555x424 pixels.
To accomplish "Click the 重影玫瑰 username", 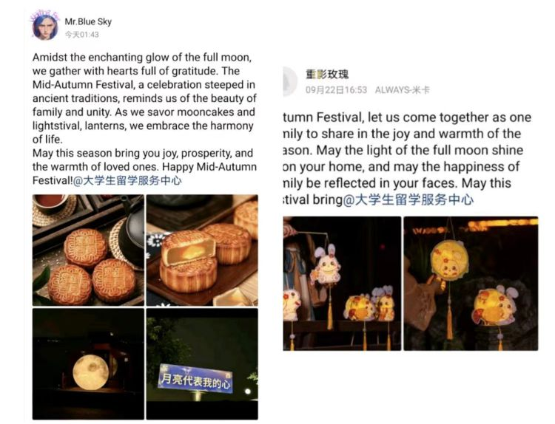I will pos(327,74).
